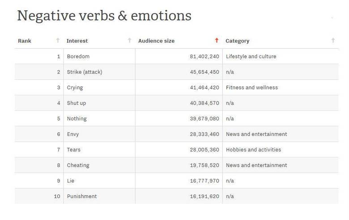Click the Fitness and wellness category cell
This screenshot has height=220, width=349.
pyautogui.click(x=252, y=88)
